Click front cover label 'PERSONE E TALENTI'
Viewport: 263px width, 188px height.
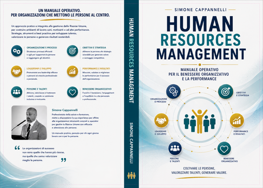tap(174, 160)
